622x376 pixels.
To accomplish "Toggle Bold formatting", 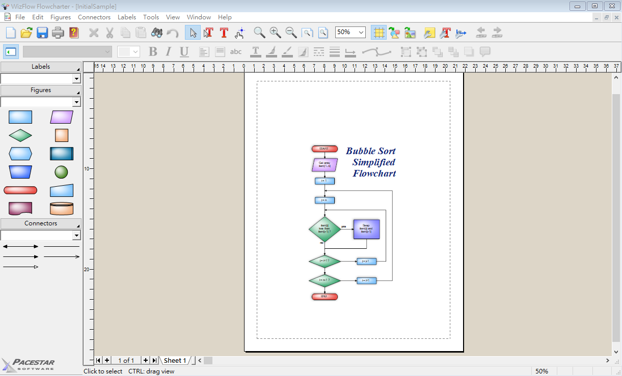I will (x=153, y=51).
